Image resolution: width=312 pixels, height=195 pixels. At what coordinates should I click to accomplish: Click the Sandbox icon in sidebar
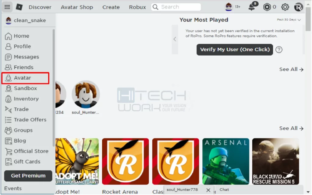coord(8,88)
